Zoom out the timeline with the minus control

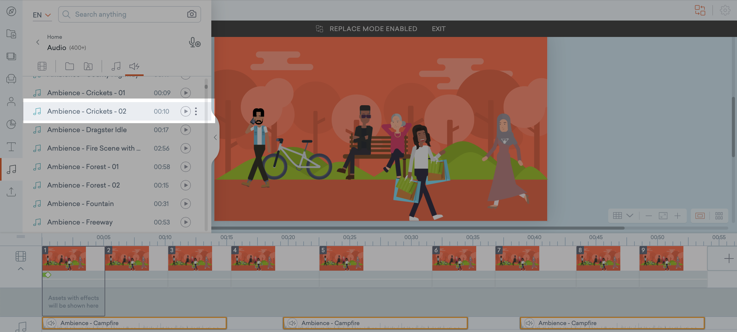pyautogui.click(x=648, y=216)
